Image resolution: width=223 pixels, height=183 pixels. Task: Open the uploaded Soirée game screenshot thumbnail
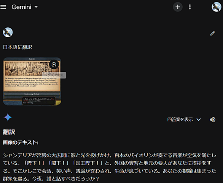(32, 81)
